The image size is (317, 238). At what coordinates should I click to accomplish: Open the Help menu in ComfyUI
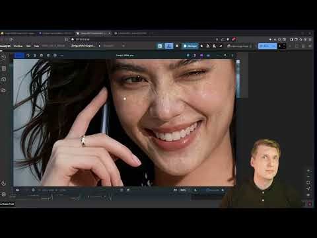[x=36, y=46]
